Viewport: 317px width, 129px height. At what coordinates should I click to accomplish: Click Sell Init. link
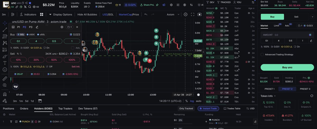click(x=76, y=66)
